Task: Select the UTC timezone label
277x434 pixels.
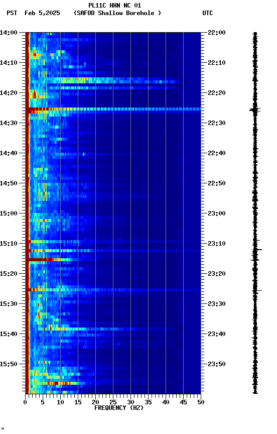Action: pyautogui.click(x=208, y=13)
